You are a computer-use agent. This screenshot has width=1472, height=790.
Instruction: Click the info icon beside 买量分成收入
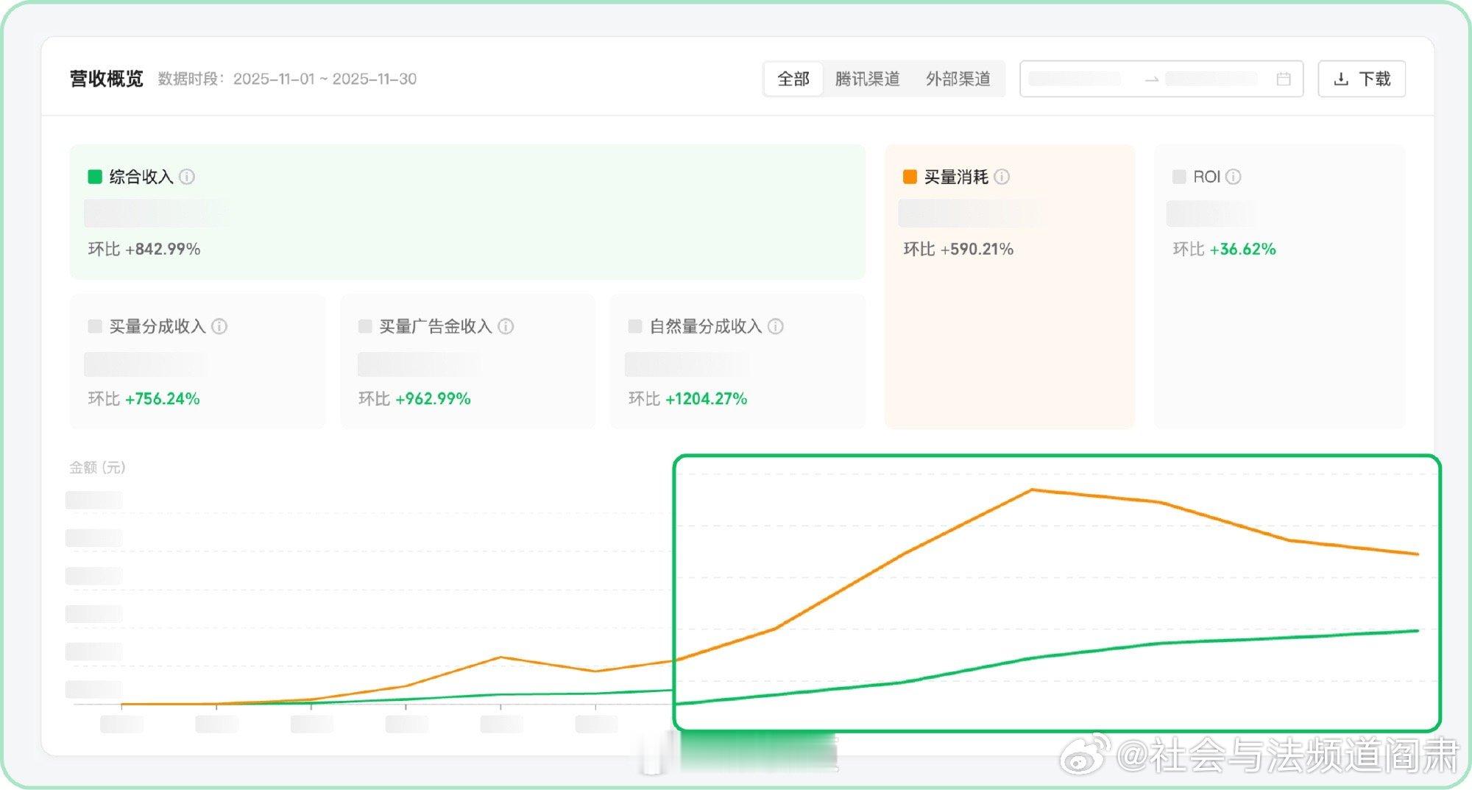(219, 326)
